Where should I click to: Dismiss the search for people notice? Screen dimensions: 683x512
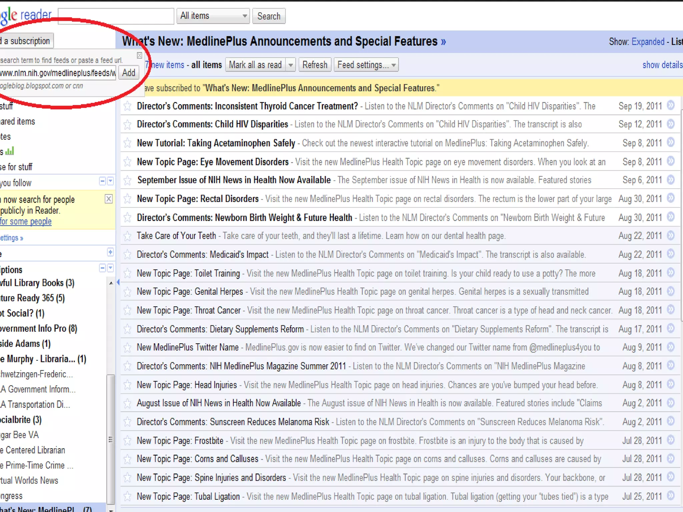pyautogui.click(x=108, y=199)
